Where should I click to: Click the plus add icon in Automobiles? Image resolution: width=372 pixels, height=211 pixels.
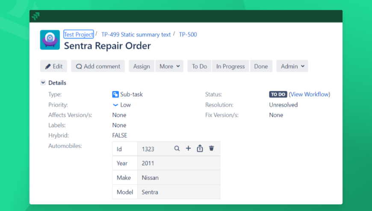pyautogui.click(x=189, y=148)
